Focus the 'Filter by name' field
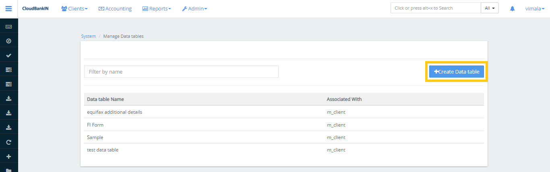 181,72
